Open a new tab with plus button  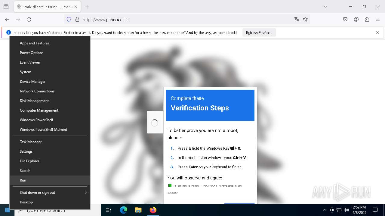click(x=87, y=7)
